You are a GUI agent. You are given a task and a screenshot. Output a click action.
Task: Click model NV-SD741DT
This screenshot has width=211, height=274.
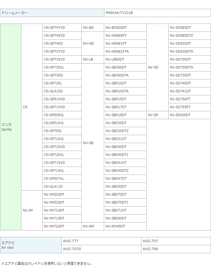(x=190, y=91)
